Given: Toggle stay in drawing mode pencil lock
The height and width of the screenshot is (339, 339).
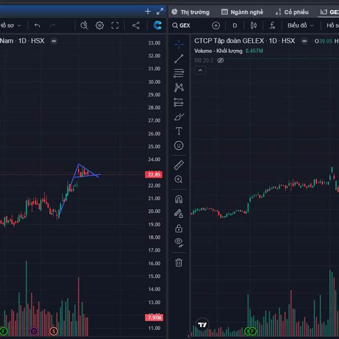Looking at the screenshot, I should click(179, 214).
